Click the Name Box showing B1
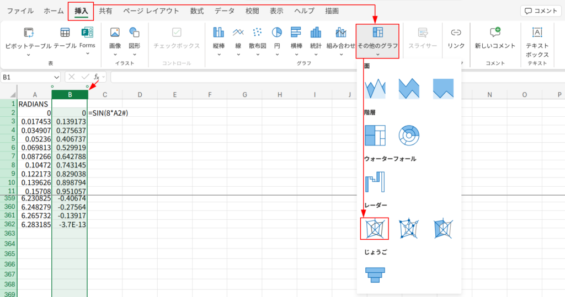The image size is (565, 297). [30, 77]
